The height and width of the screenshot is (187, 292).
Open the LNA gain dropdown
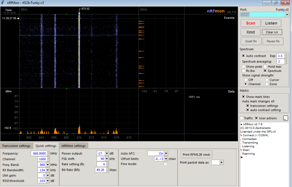pyautogui.click(x=48, y=176)
